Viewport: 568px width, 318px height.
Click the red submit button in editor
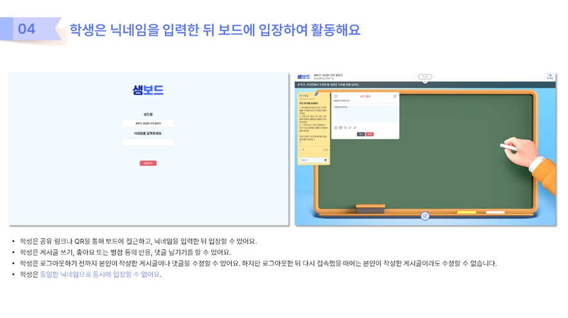coord(369,134)
